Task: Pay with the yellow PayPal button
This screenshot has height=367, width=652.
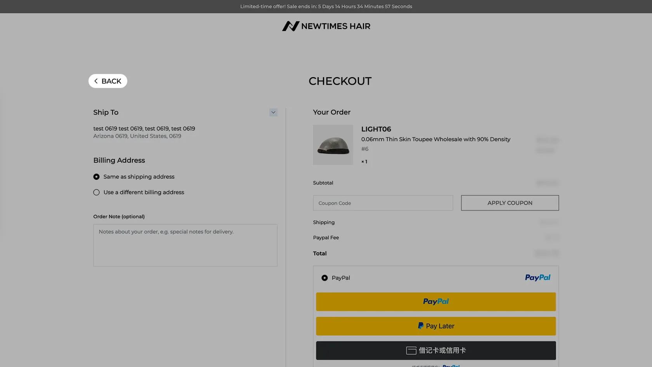Action: pos(436,302)
